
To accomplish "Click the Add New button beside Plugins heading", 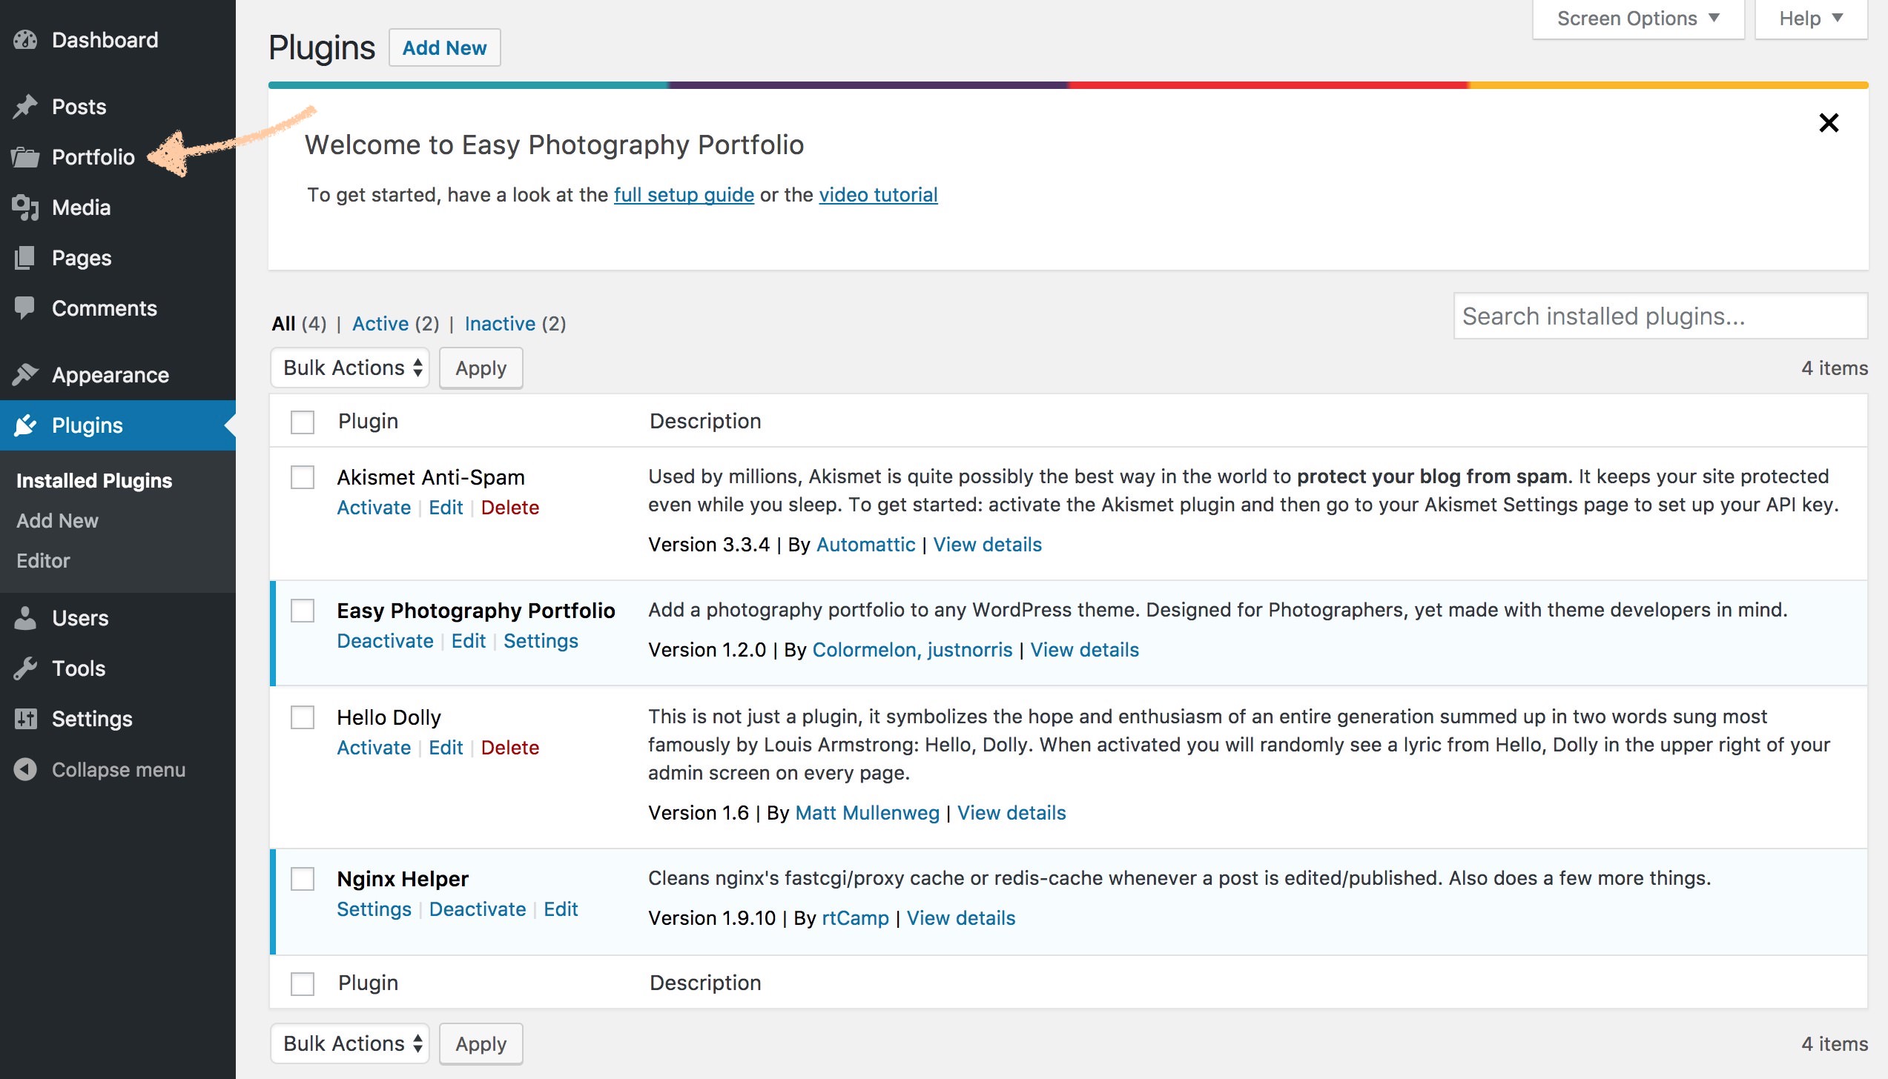I will [x=444, y=48].
